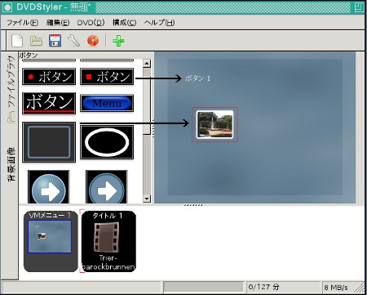Open the 構成(C) menu
The width and height of the screenshot is (367, 295).
tap(125, 23)
